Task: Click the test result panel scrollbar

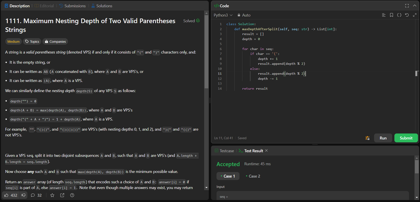Action: coord(416,167)
